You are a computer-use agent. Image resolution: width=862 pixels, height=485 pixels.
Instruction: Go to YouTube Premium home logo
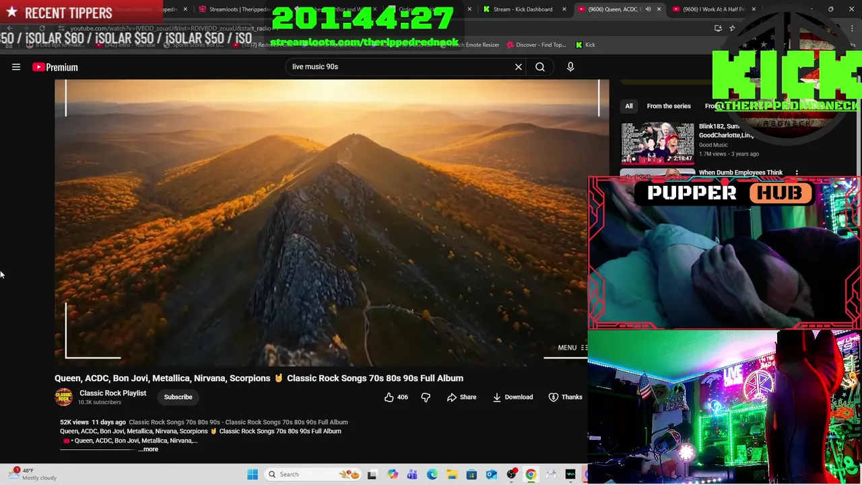[55, 67]
